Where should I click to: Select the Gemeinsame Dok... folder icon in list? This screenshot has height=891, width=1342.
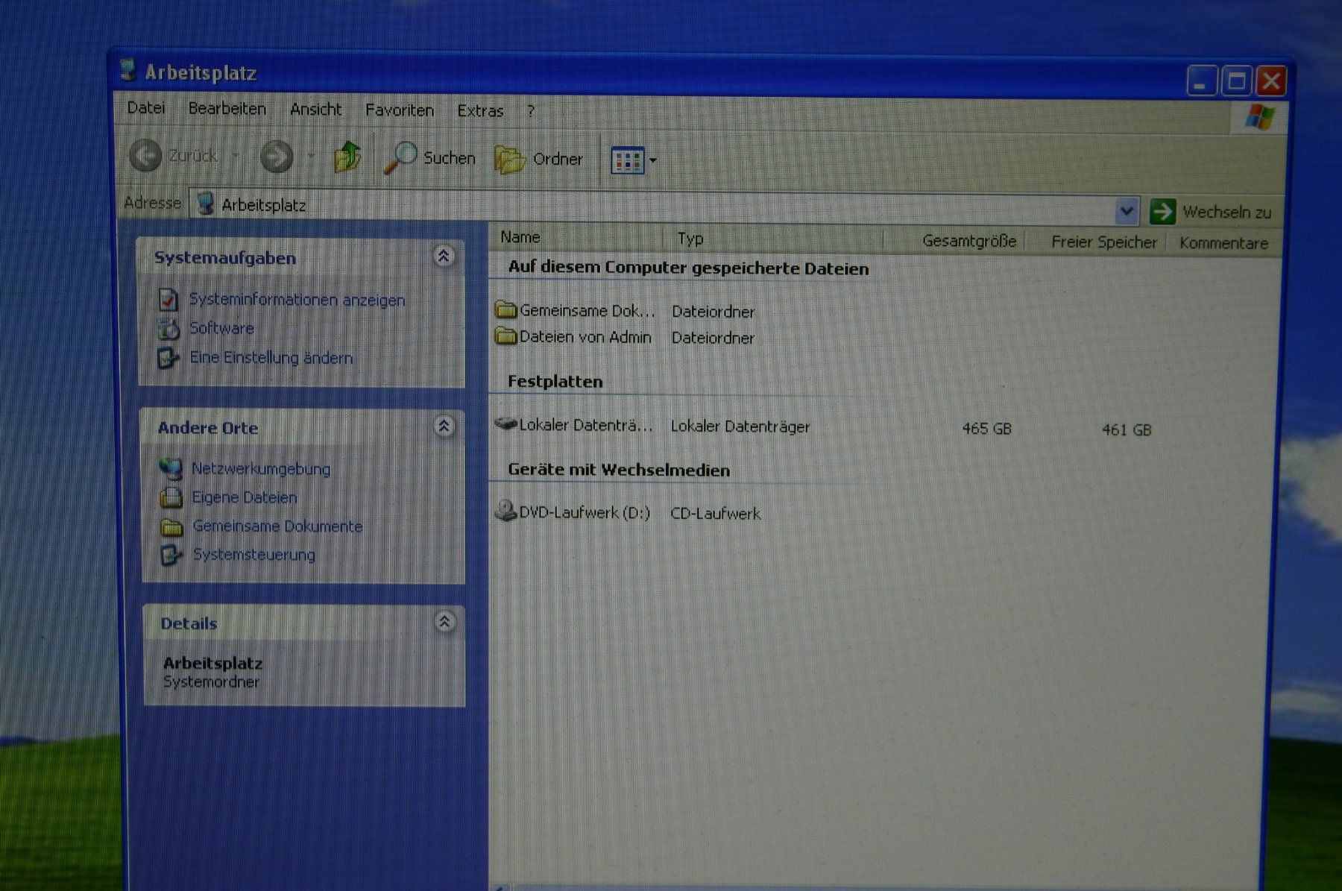[x=506, y=309]
